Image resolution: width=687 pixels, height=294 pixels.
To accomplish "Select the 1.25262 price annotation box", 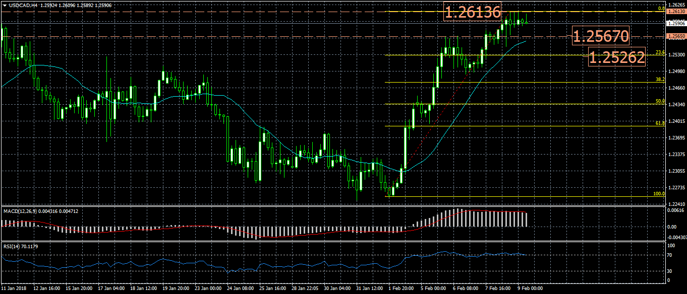I will [x=617, y=58].
